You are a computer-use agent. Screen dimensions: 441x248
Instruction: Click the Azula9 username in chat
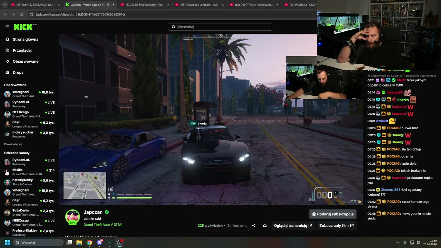[382, 121]
